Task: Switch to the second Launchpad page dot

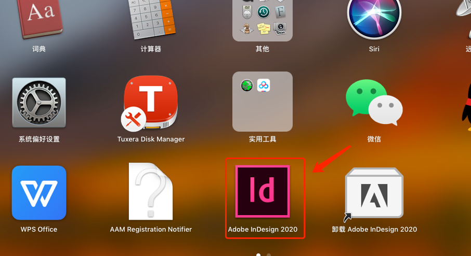Action: point(269,255)
